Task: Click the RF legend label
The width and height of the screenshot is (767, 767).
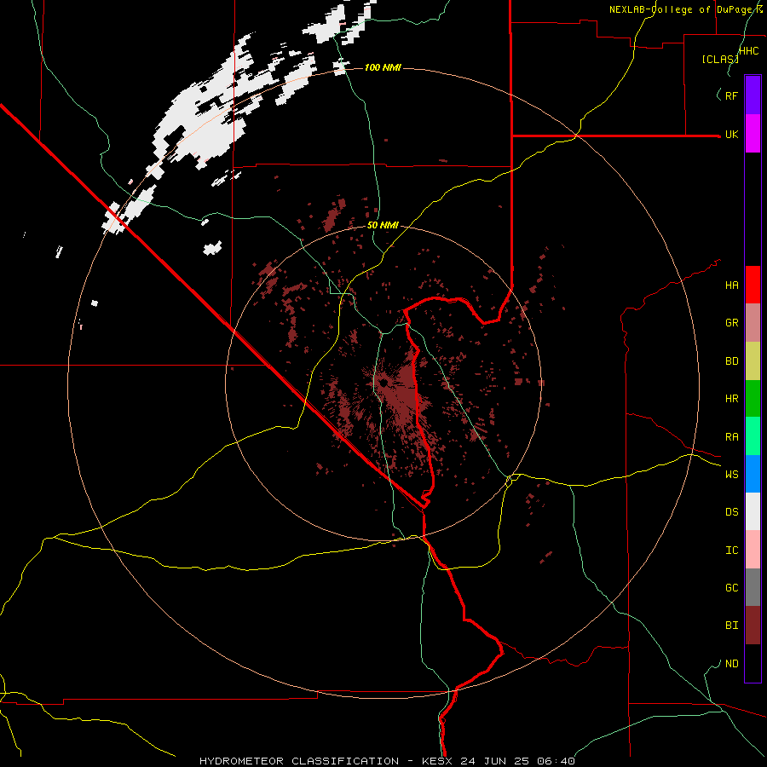Action: tap(732, 96)
